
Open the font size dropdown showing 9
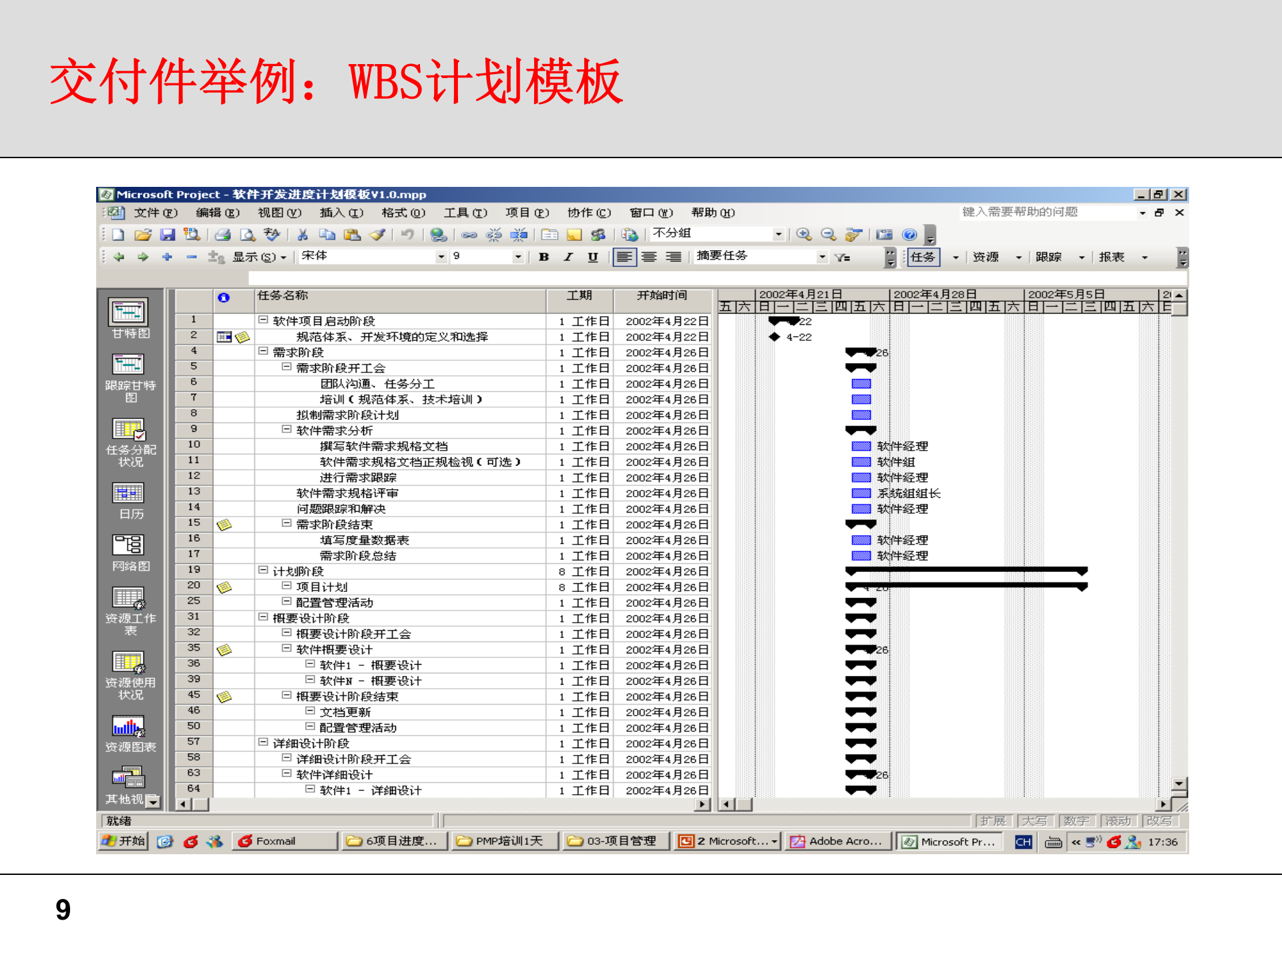point(518,256)
